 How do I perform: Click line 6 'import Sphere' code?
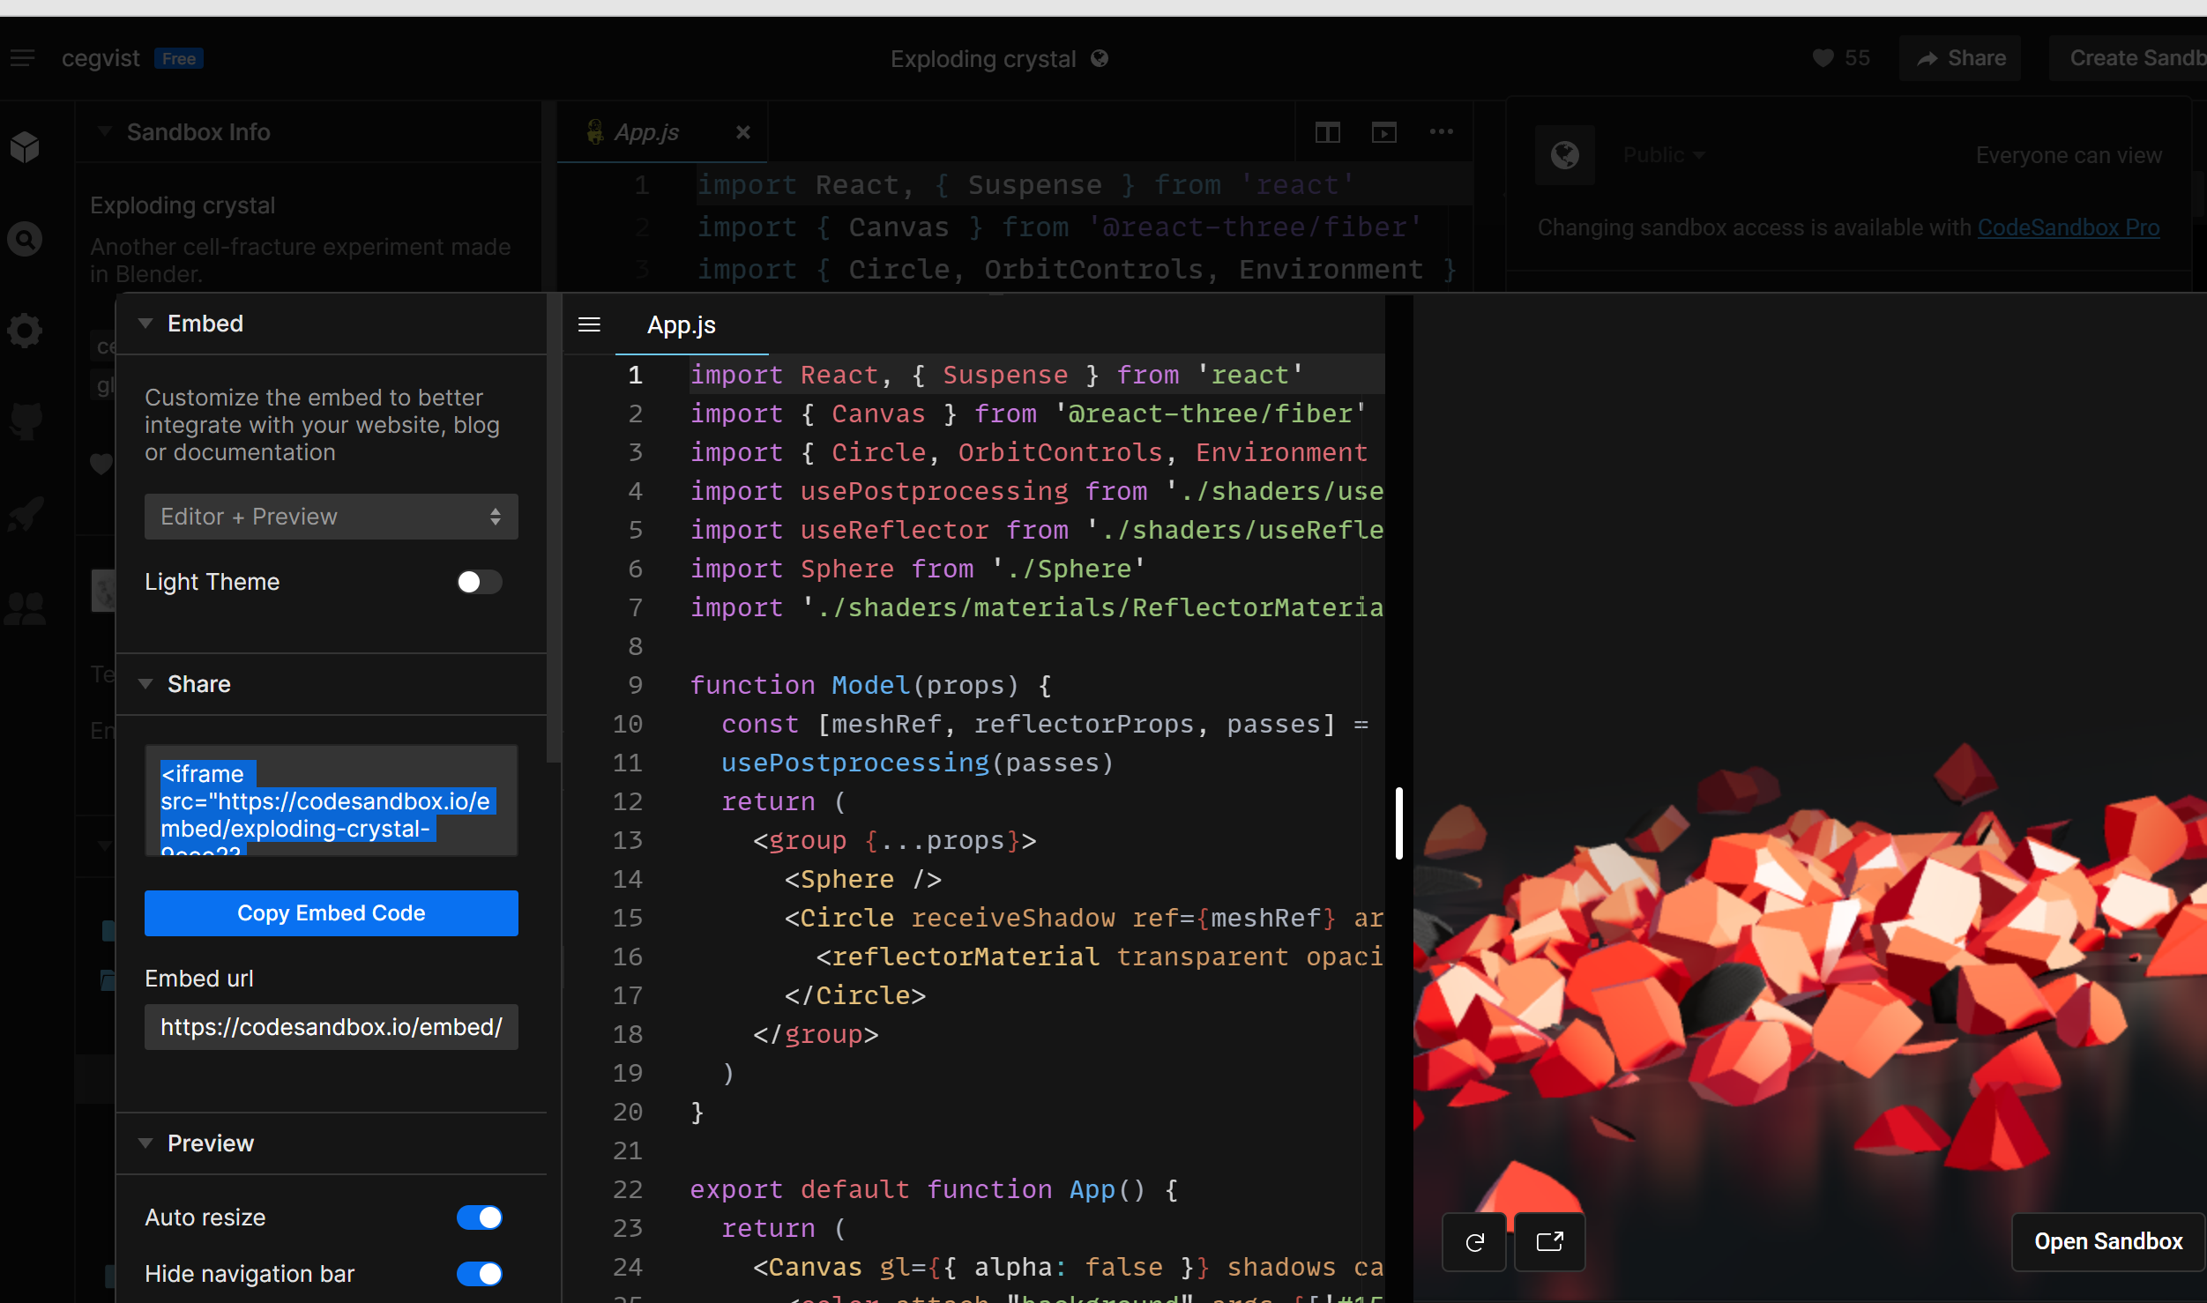click(x=917, y=569)
